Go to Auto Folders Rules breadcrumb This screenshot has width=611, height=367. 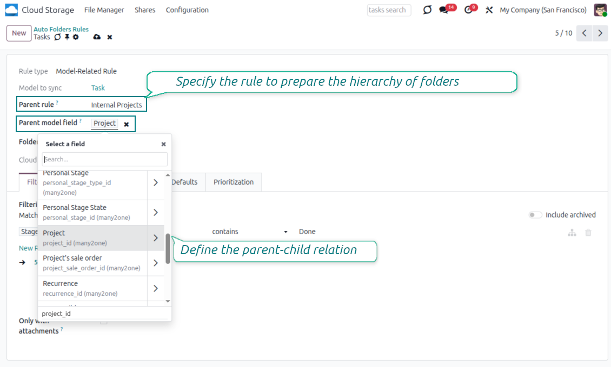[61, 29]
